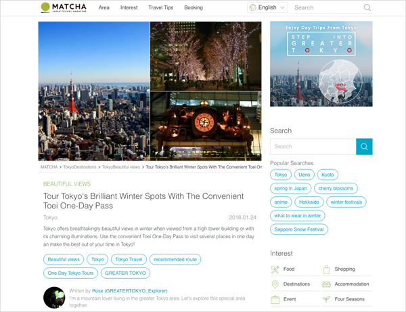Click the Destinations map pin icon
Screen dimensions: 406x312
275,284
